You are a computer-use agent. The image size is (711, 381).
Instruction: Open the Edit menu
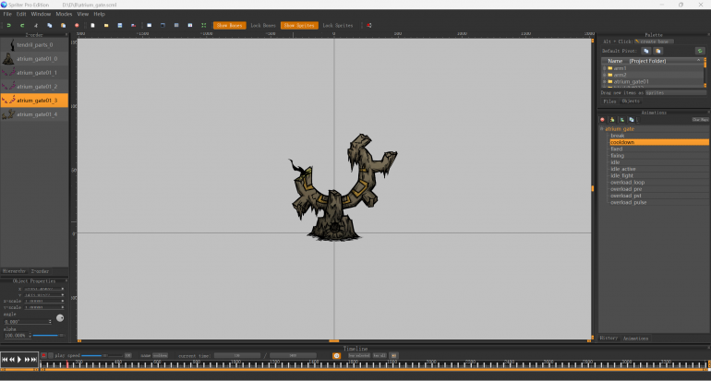21,14
